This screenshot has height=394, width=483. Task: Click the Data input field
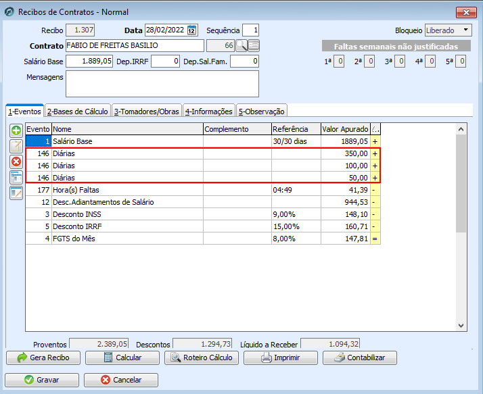[x=166, y=30]
